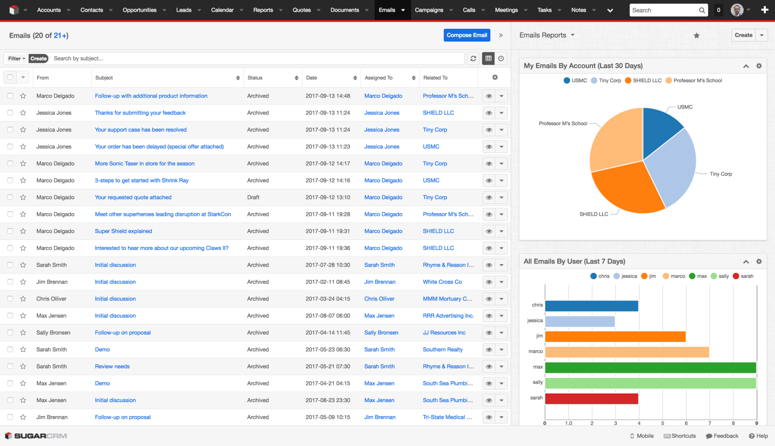Image resolution: width=775 pixels, height=446 pixels.
Task: Collapse the All Emails By User dashlet
Action: pos(746,262)
